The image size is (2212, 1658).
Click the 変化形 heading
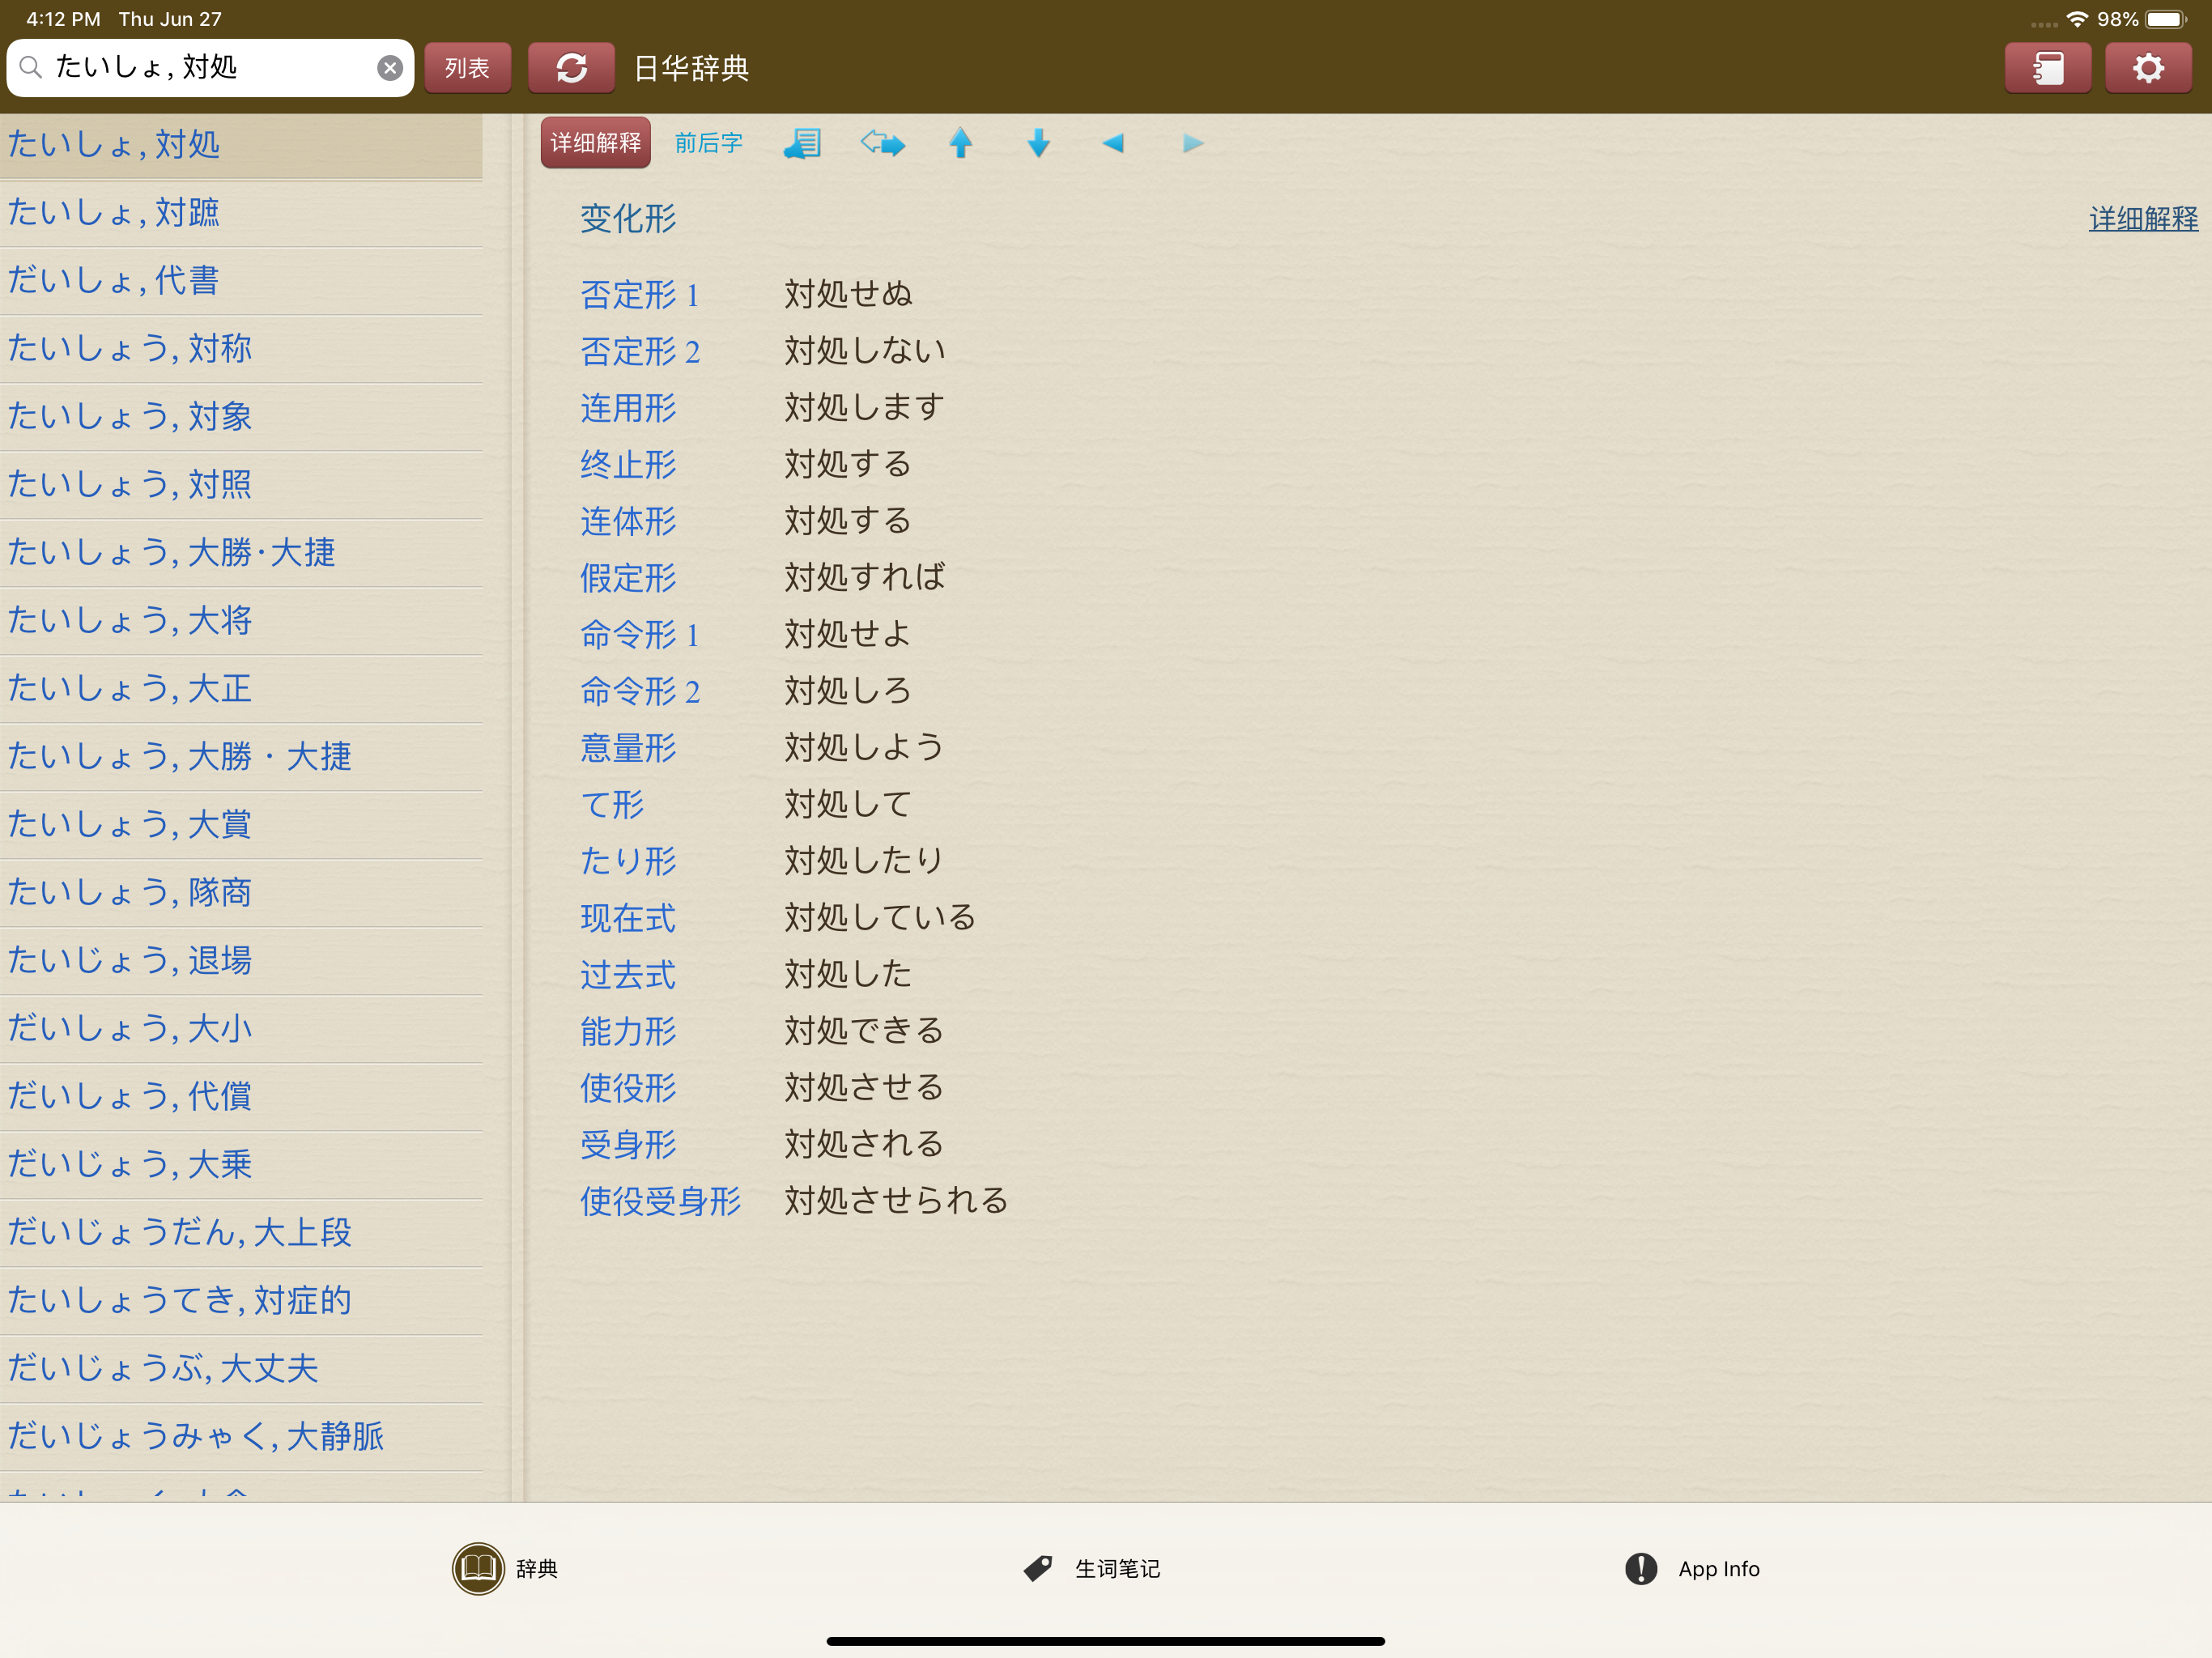point(628,219)
